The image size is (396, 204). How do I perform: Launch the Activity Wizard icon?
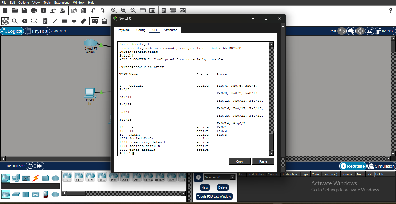click(53, 10)
